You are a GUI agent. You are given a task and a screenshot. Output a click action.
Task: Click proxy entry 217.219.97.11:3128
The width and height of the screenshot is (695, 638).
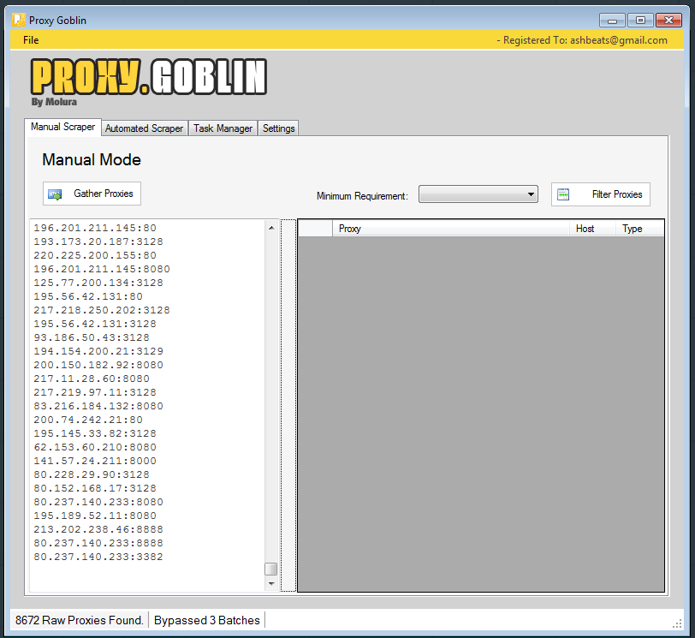tap(95, 393)
